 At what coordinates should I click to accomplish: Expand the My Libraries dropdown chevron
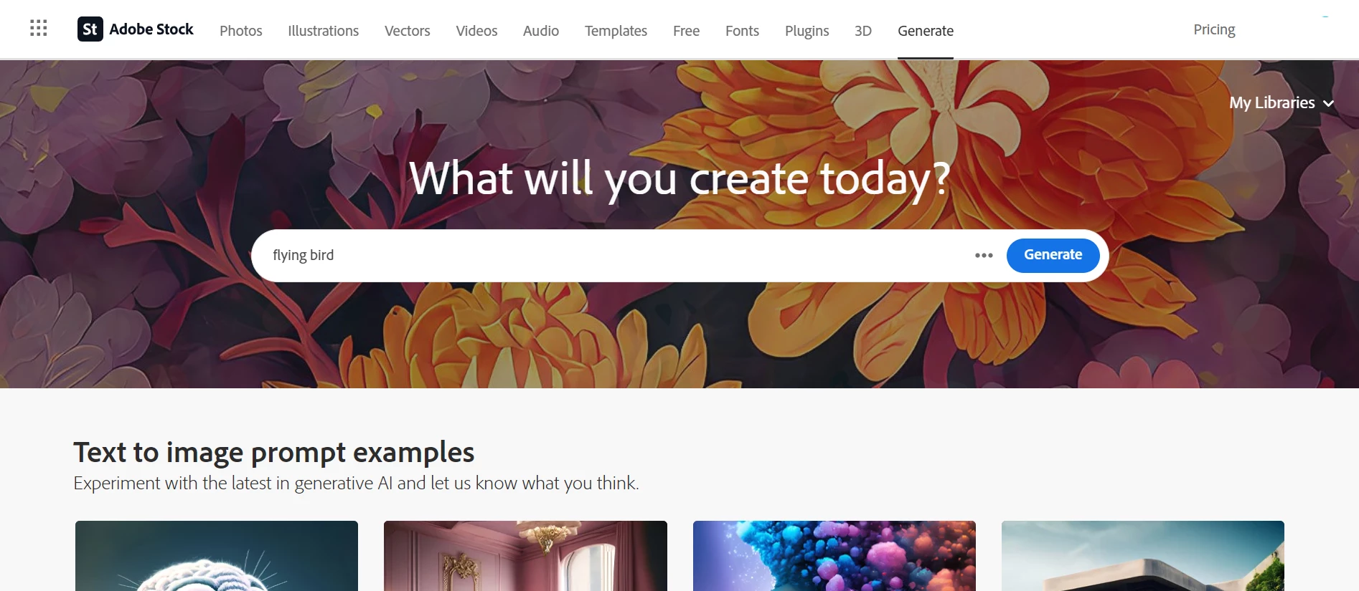(x=1329, y=104)
